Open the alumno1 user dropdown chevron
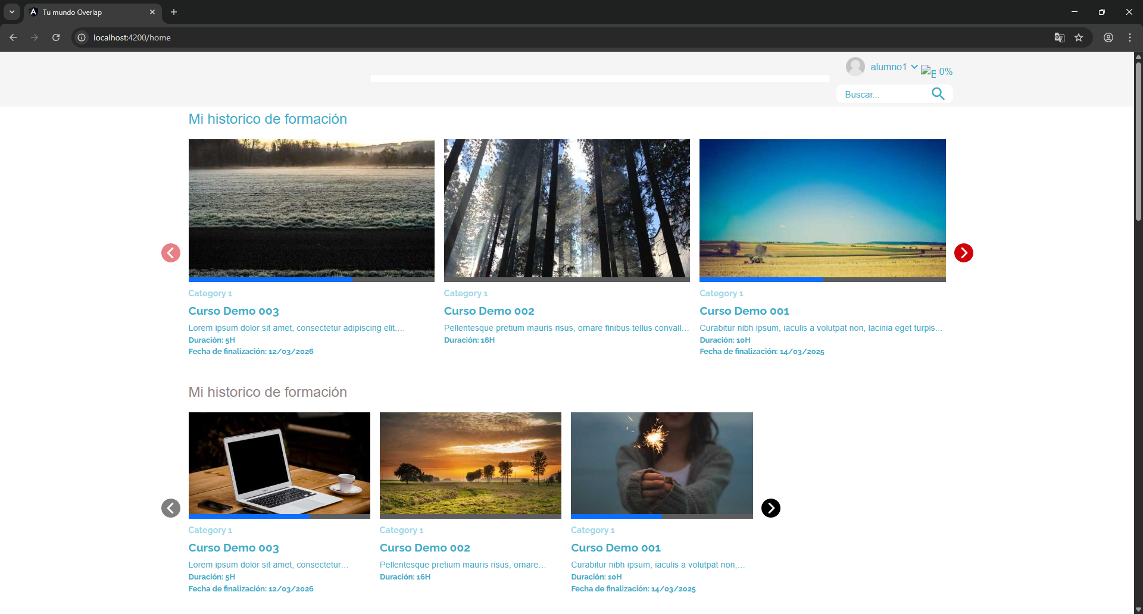Image resolution: width=1143 pixels, height=614 pixels. tap(914, 67)
